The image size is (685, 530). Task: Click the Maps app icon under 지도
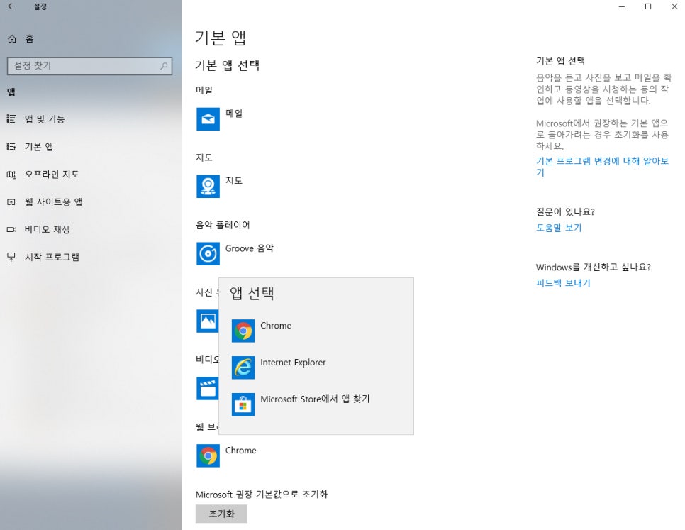[x=208, y=186]
